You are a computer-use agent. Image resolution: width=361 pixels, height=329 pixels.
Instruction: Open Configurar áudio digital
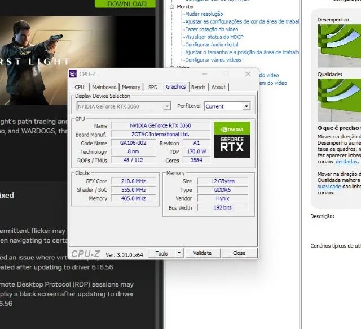pyautogui.click(x=212, y=45)
